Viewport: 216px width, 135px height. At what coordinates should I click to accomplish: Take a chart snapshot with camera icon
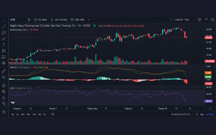pyautogui.click(x=212, y=19)
